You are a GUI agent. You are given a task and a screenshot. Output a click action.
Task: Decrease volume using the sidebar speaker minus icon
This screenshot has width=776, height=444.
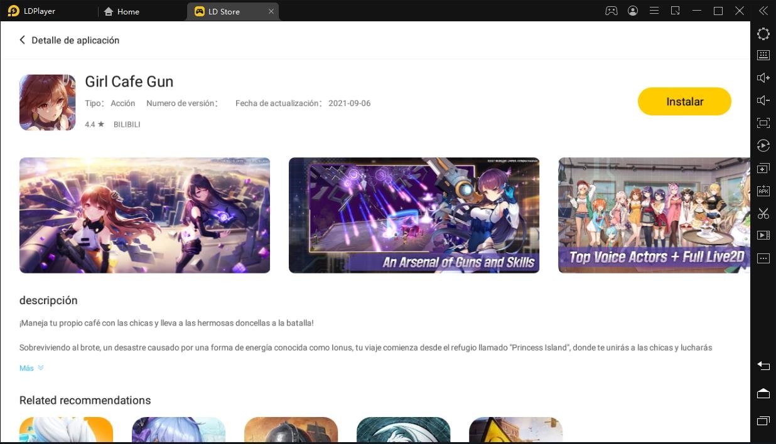point(763,100)
